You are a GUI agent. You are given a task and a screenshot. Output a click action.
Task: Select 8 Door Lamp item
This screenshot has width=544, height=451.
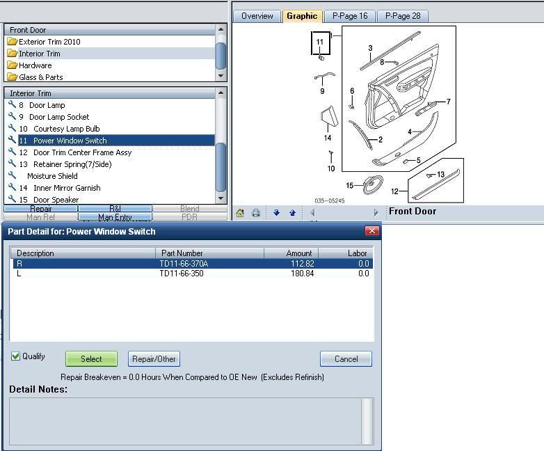click(x=42, y=105)
